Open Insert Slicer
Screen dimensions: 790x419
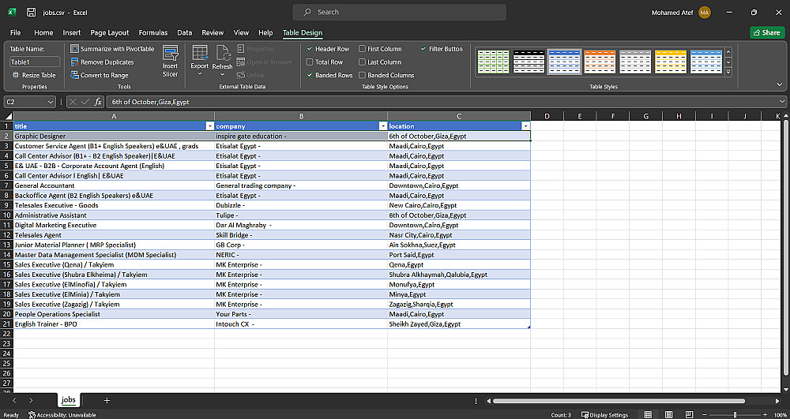[x=171, y=62]
